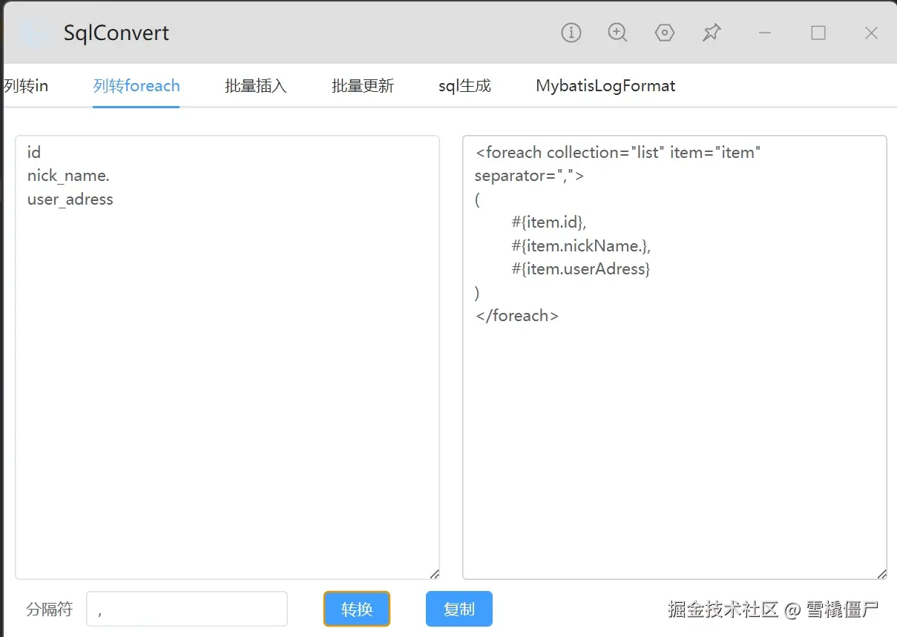
Task: Minimize the SqlConvert window
Action: pos(765,33)
